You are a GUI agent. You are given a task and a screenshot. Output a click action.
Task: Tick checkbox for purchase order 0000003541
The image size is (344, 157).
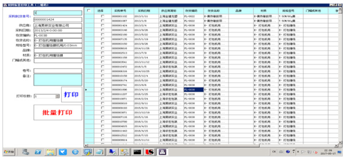click(102, 62)
